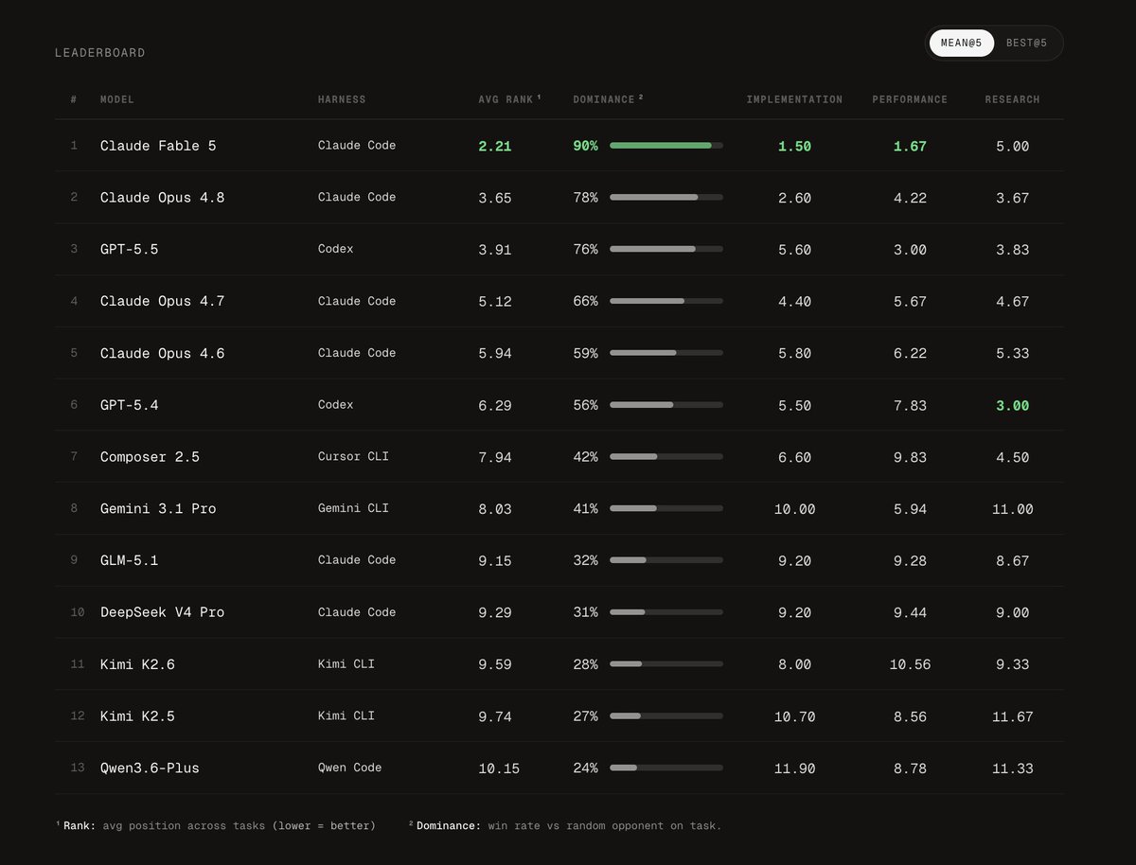Click the Rank footnote text
1136x865 pixels.
[x=215, y=825]
